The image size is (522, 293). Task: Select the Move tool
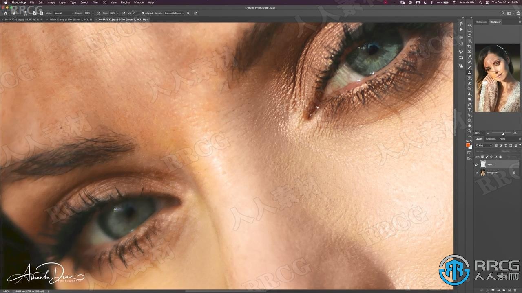pos(469,25)
